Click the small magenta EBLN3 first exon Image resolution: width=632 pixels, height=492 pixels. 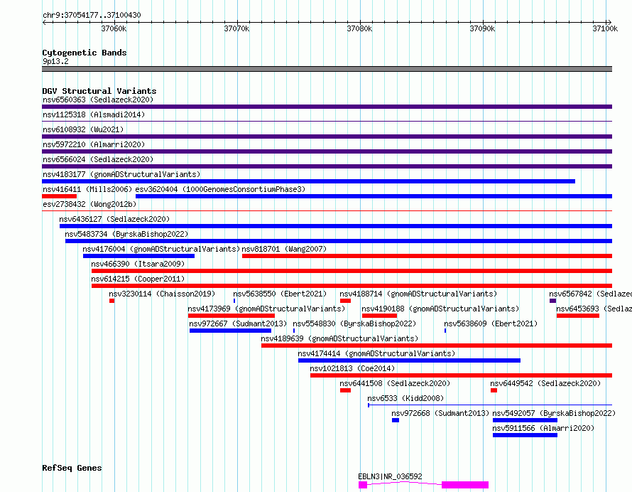(363, 485)
